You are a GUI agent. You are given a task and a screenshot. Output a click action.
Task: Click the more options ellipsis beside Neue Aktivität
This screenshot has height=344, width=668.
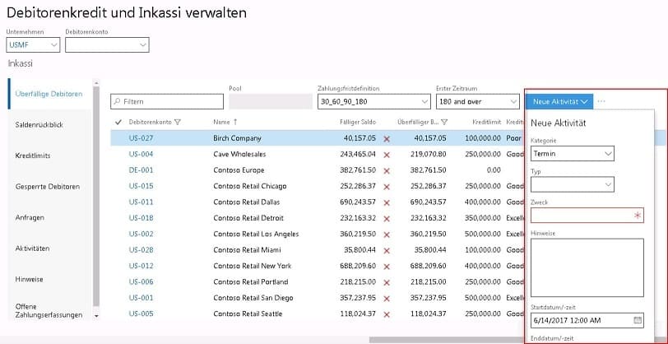click(601, 101)
